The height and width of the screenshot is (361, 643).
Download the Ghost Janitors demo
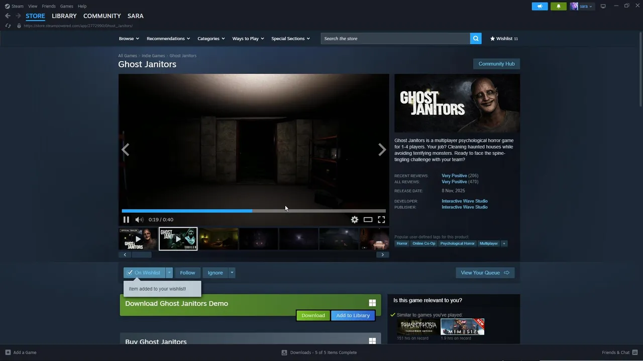point(313,315)
